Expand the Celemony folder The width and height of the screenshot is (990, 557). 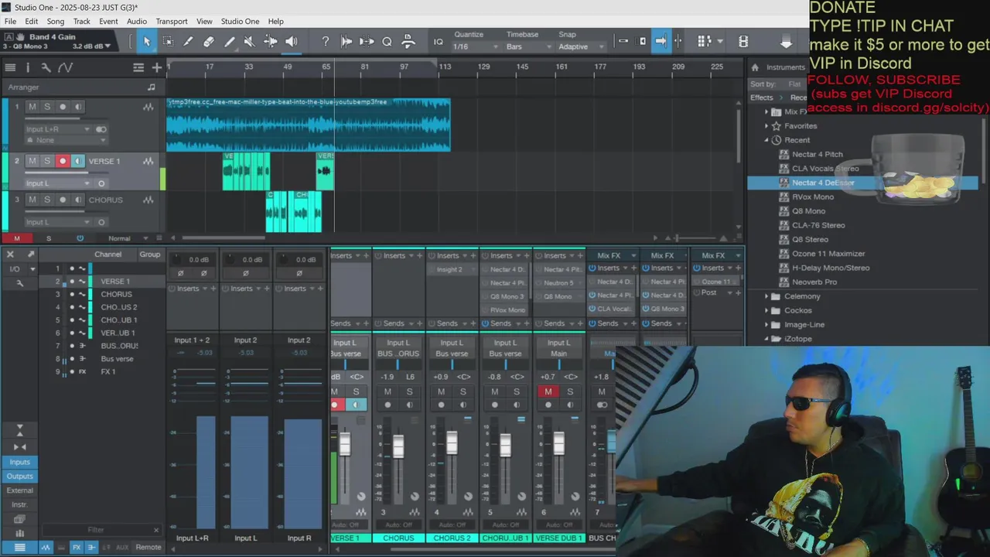766,296
